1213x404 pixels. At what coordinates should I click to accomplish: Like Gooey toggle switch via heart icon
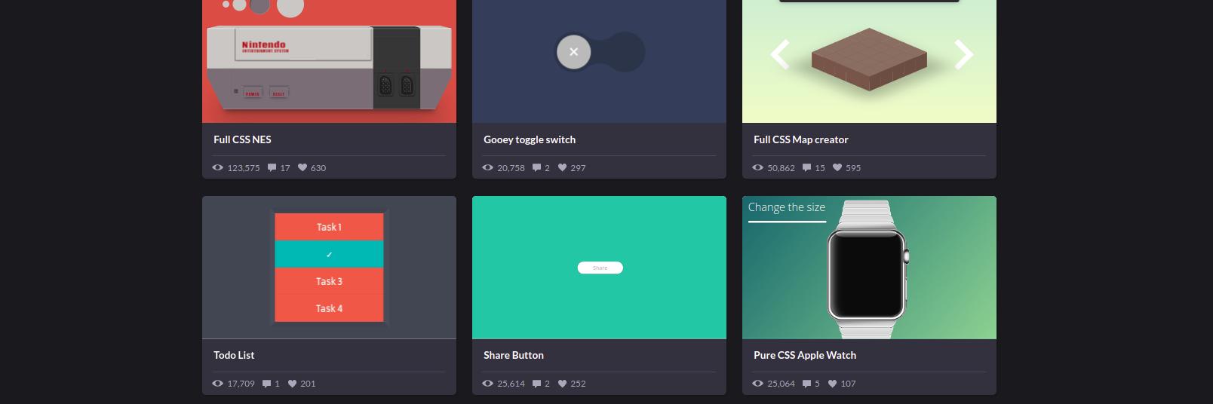click(x=562, y=167)
